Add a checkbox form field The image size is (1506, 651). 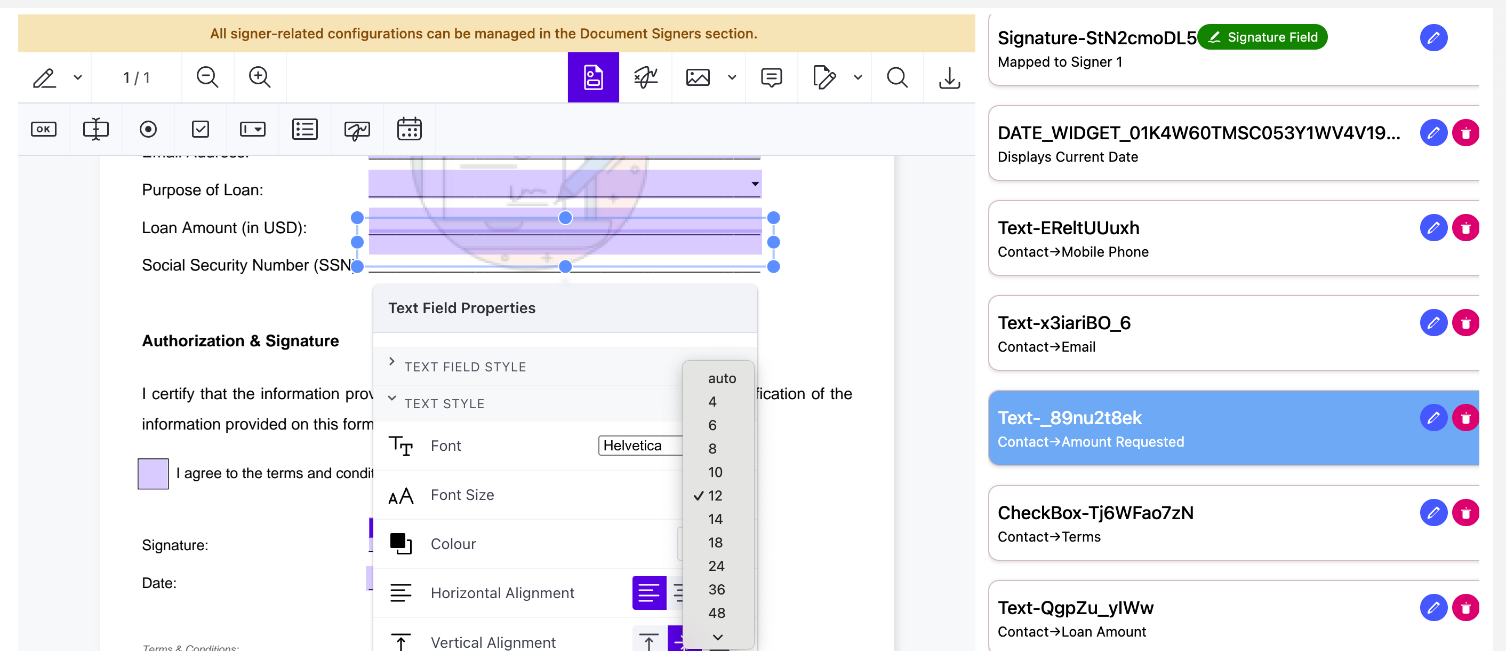pos(201,129)
